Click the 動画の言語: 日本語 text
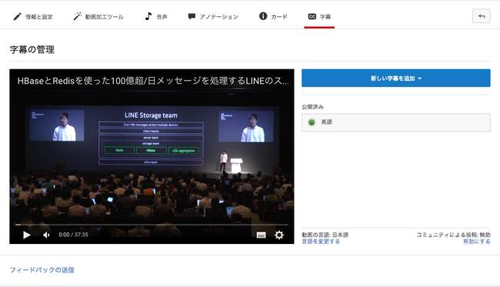This screenshot has height=287, width=500. click(325, 235)
